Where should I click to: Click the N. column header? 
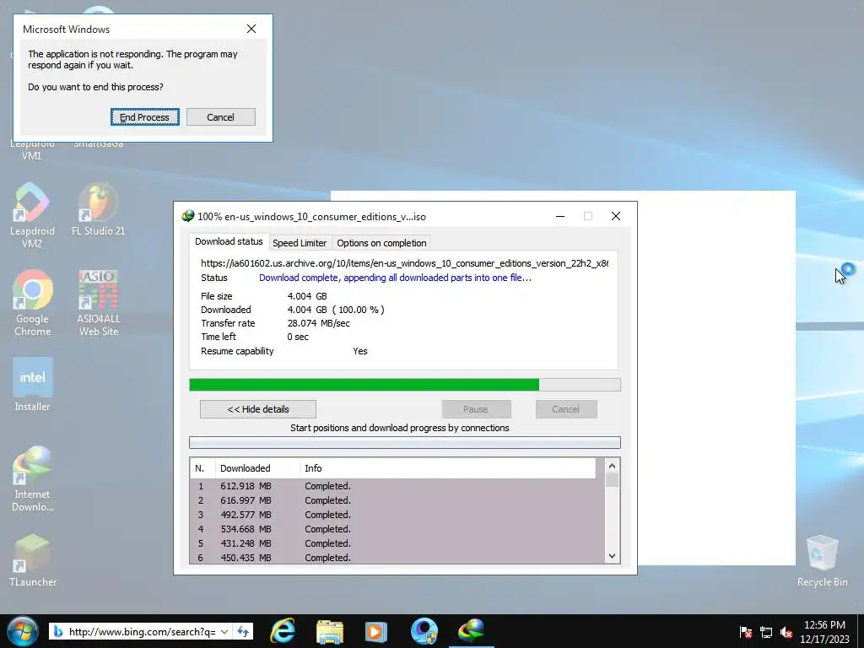click(x=202, y=468)
